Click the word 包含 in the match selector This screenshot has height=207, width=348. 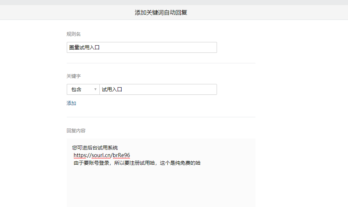click(x=77, y=89)
